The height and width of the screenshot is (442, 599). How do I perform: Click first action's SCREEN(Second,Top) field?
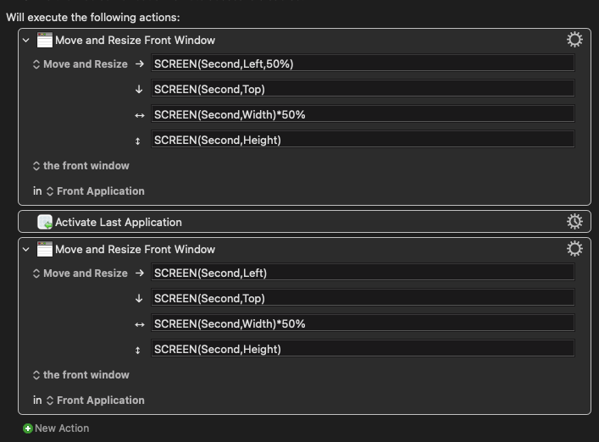point(363,89)
